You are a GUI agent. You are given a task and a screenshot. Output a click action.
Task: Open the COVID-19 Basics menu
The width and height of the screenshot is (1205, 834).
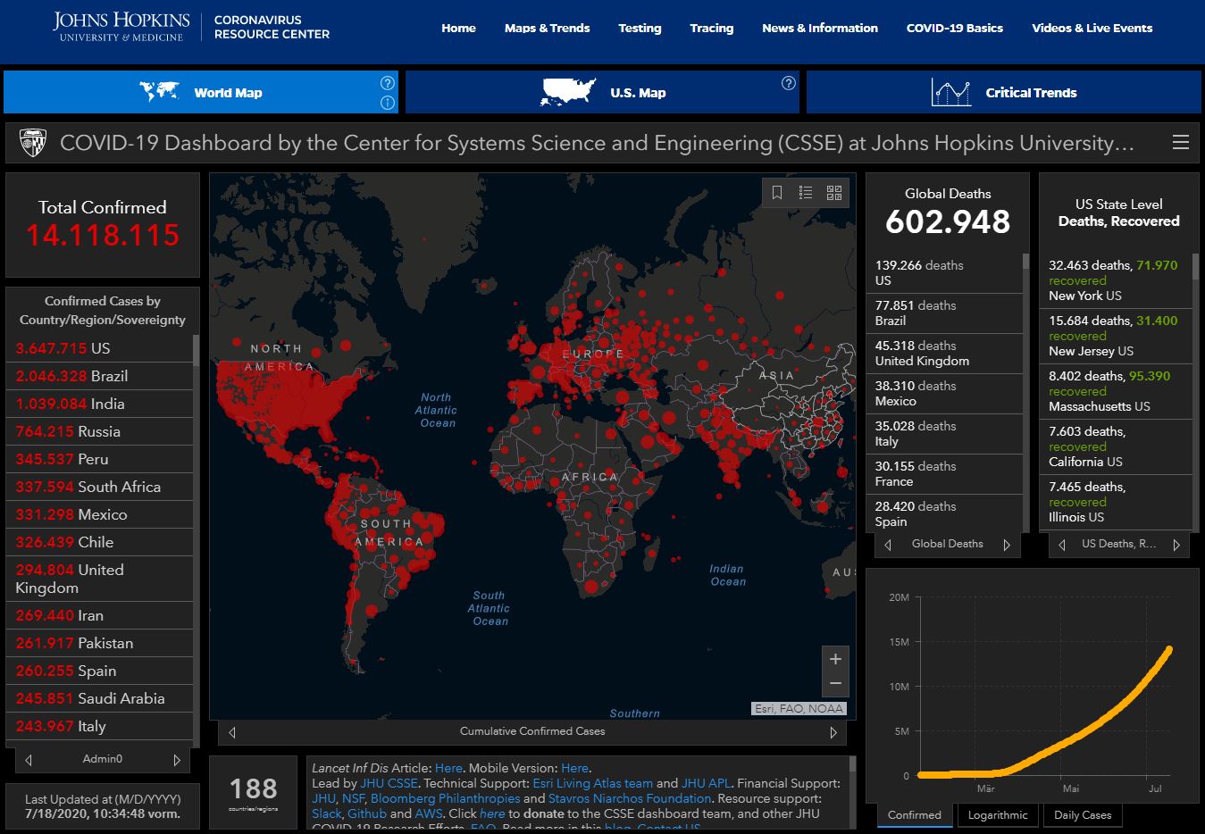pyautogui.click(x=954, y=28)
